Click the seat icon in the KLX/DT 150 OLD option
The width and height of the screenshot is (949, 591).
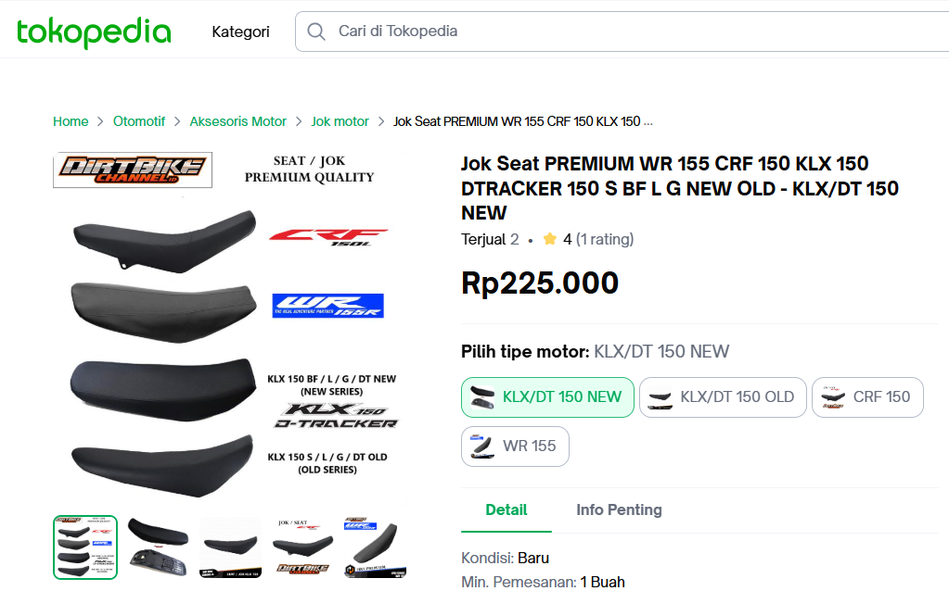pyautogui.click(x=660, y=397)
